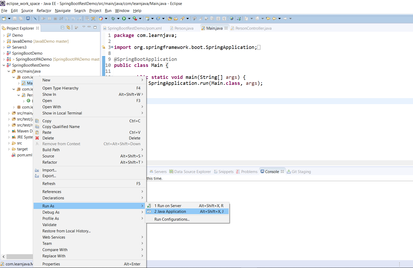Click the Open Web Browser globe icon
The width and height of the screenshot is (413, 268).
tap(231, 18)
